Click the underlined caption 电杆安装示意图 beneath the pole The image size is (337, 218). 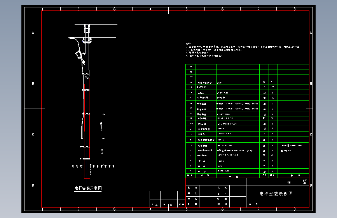click(x=88, y=188)
